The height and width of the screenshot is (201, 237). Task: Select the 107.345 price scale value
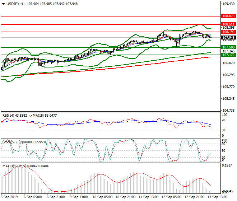(x=228, y=51)
